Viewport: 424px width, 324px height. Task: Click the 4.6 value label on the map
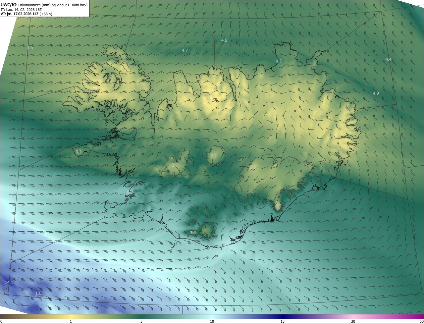(224, 40)
